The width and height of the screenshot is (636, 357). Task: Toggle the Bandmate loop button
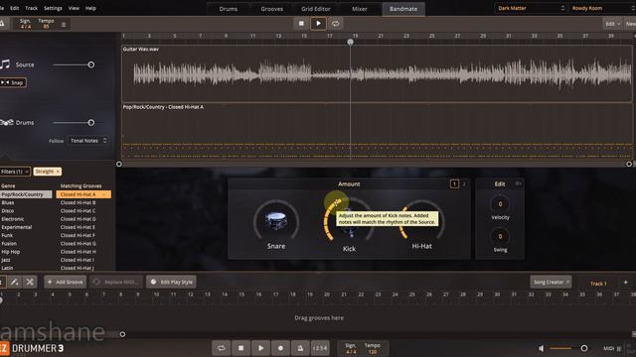point(336,24)
